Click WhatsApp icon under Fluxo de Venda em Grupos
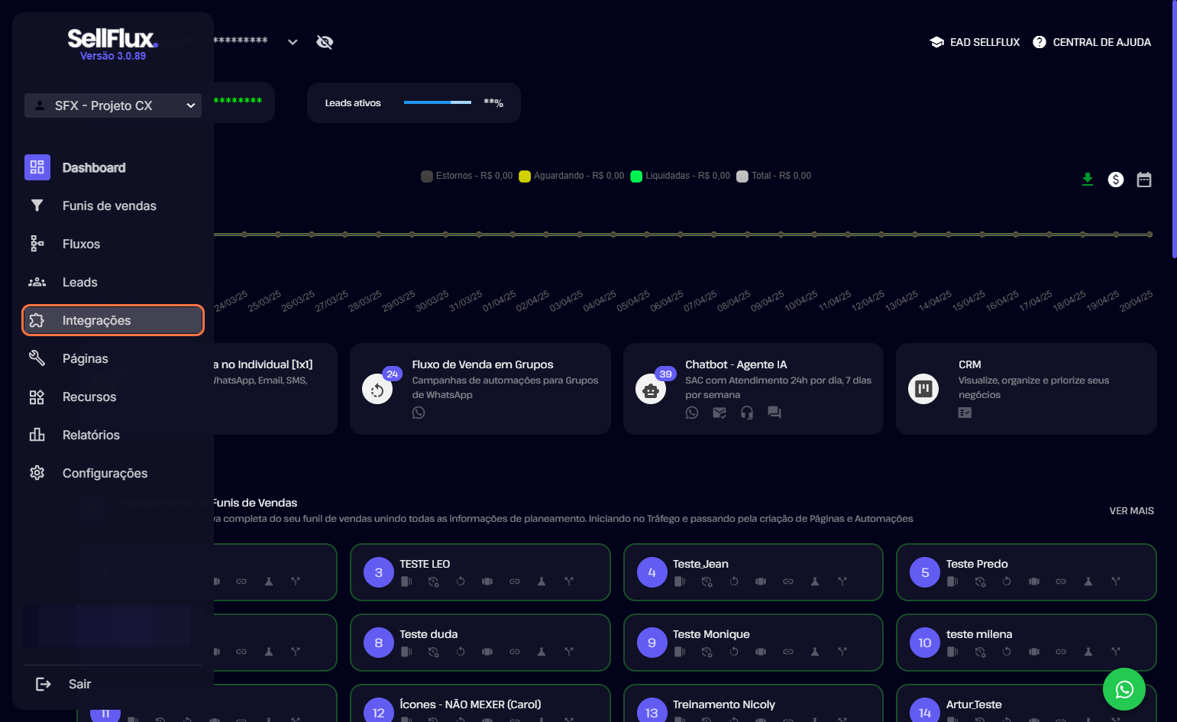1177x722 pixels. pyautogui.click(x=419, y=413)
